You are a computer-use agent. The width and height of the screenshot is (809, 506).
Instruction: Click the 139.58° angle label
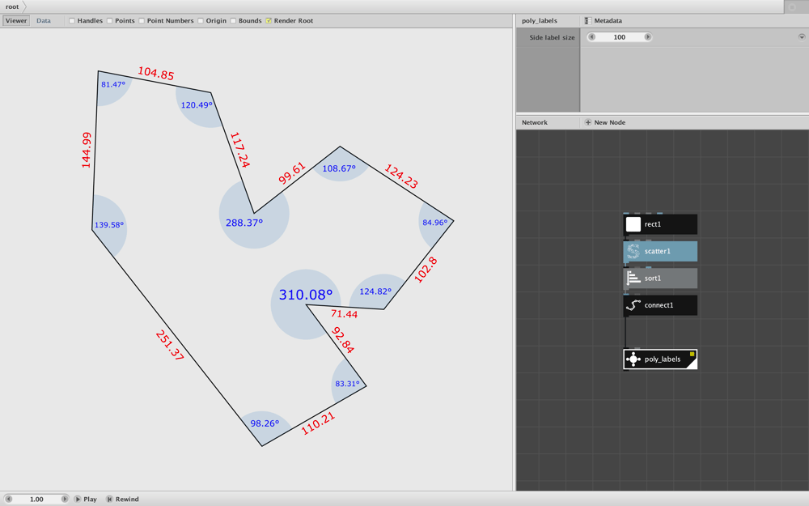pyautogui.click(x=109, y=225)
